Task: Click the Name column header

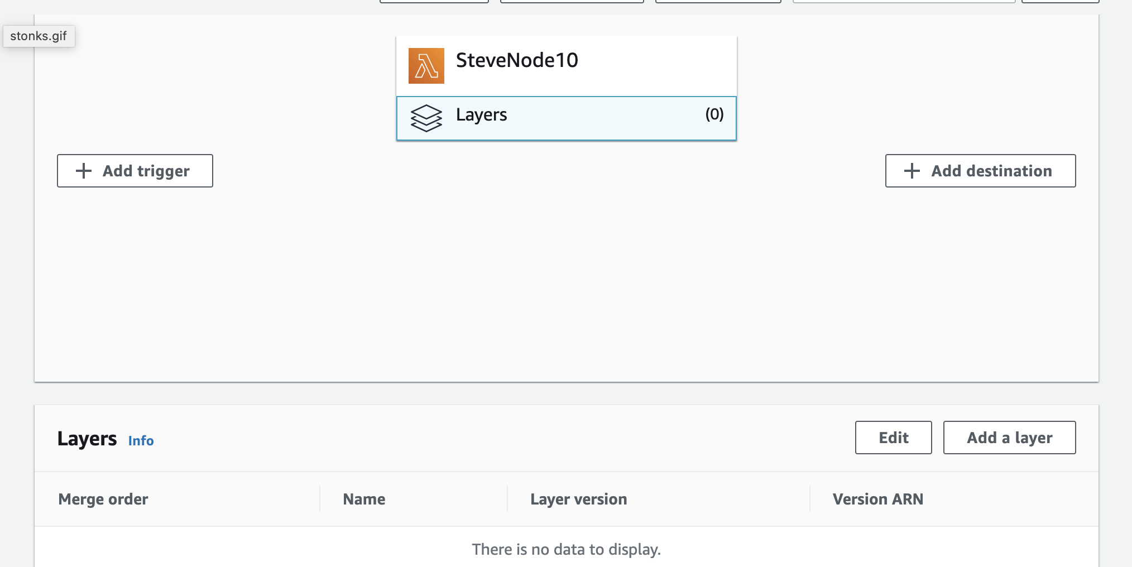Action: 364,499
